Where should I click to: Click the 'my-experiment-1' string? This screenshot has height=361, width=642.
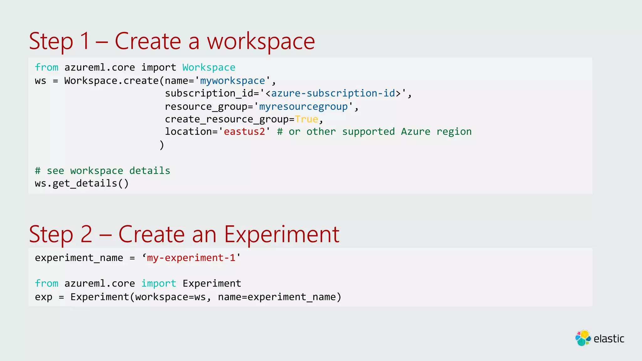[191, 258]
